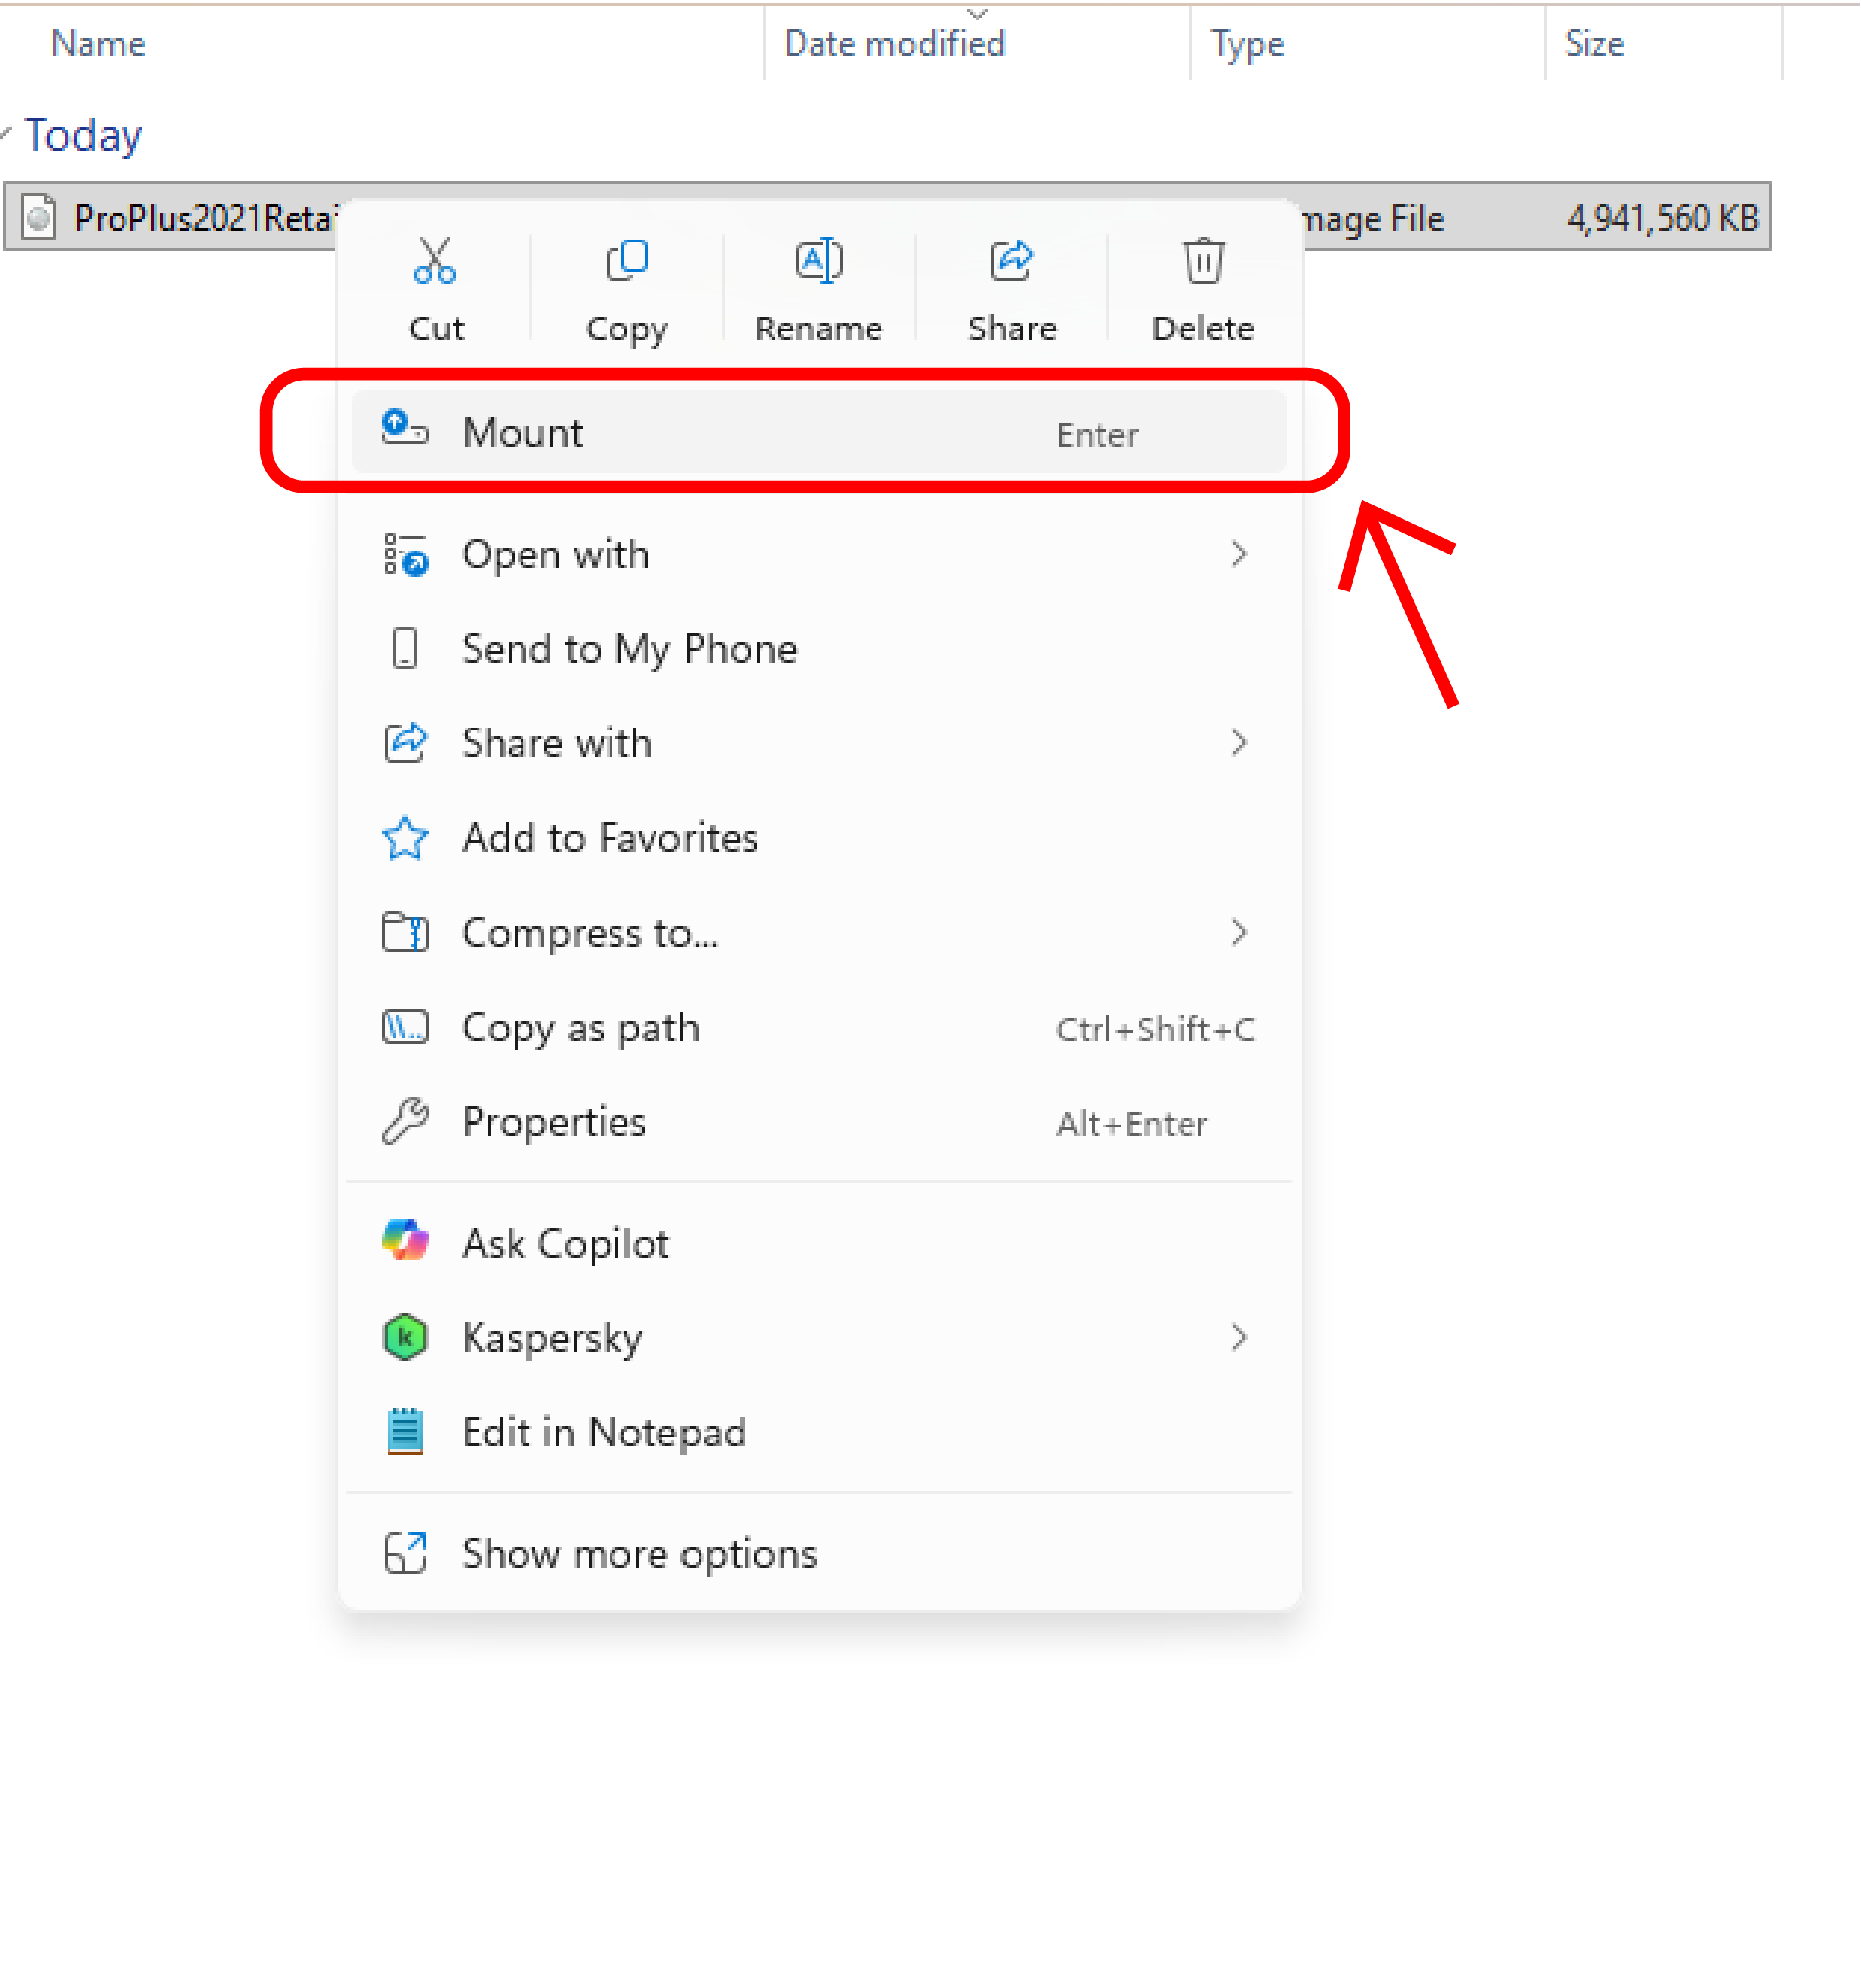Click the Edit in Notepad icon
This screenshot has width=1861, height=1988.
click(405, 1432)
